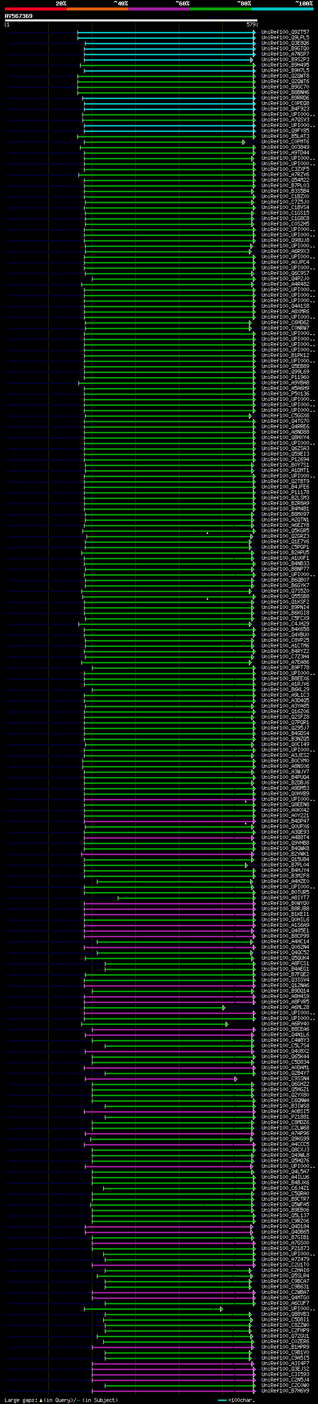
Task: Select the UniRef100_C2WBA7 label
Action: (x=285, y=1292)
